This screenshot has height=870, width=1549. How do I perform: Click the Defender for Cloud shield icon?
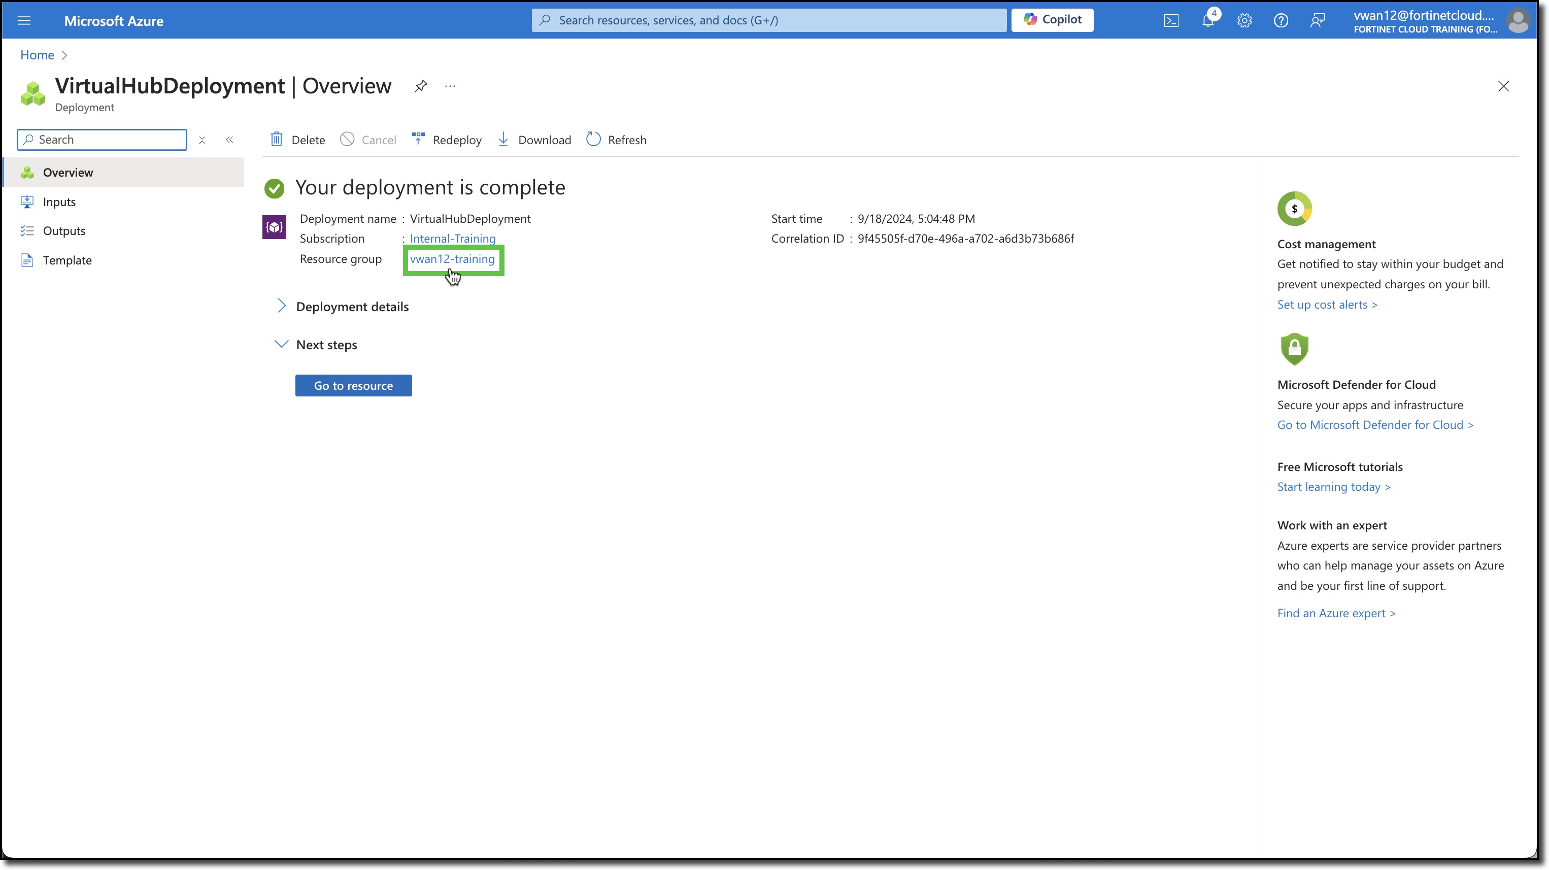click(x=1294, y=349)
